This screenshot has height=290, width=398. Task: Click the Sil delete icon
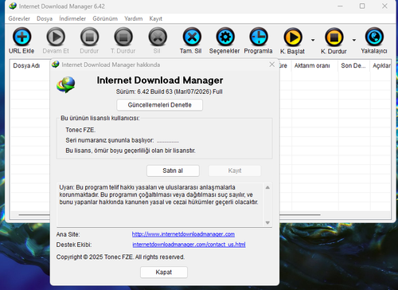coord(158,37)
